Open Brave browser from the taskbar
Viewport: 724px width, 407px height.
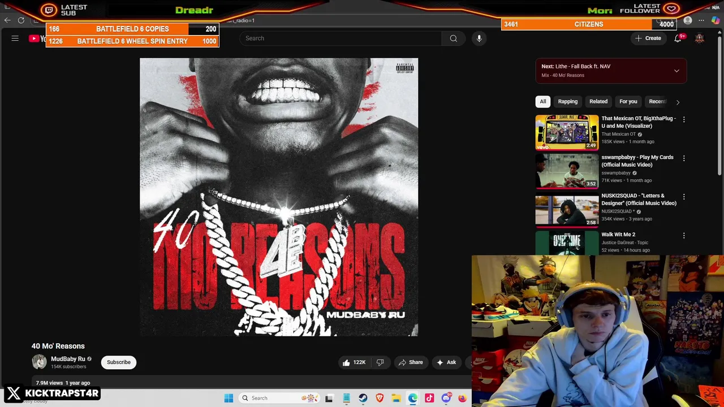(380, 398)
